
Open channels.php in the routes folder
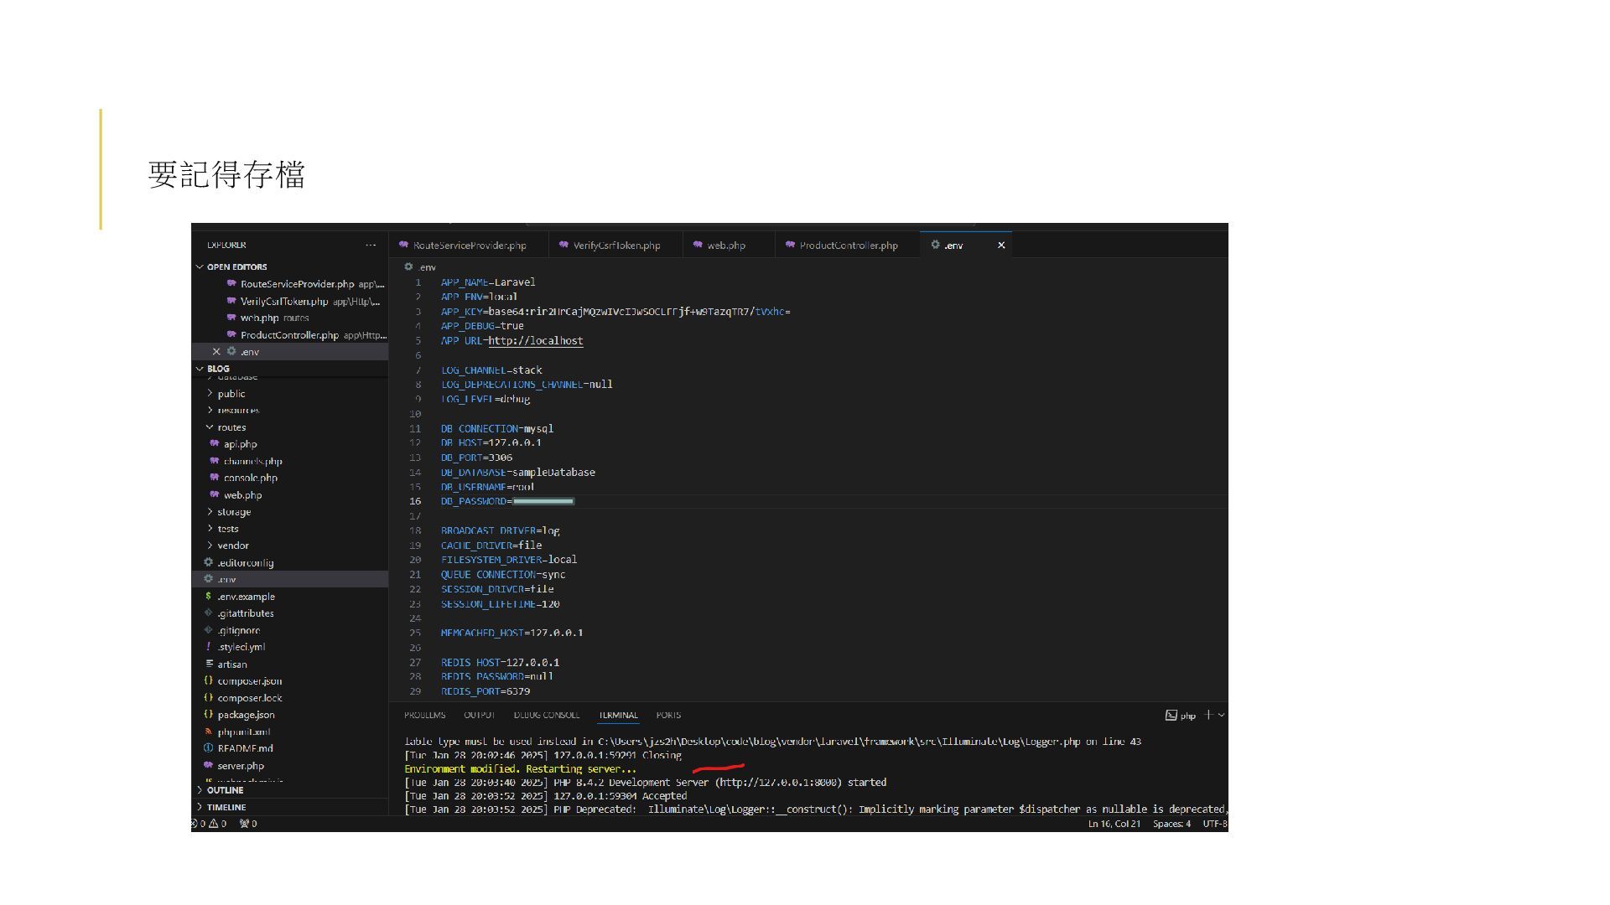click(290, 461)
